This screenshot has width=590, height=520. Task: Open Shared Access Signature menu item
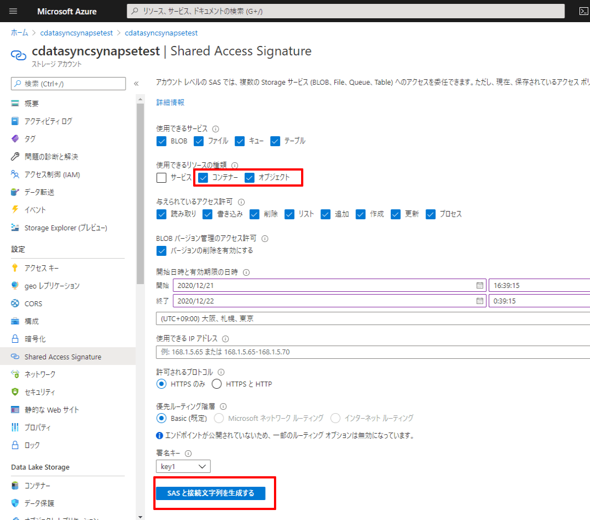point(68,357)
